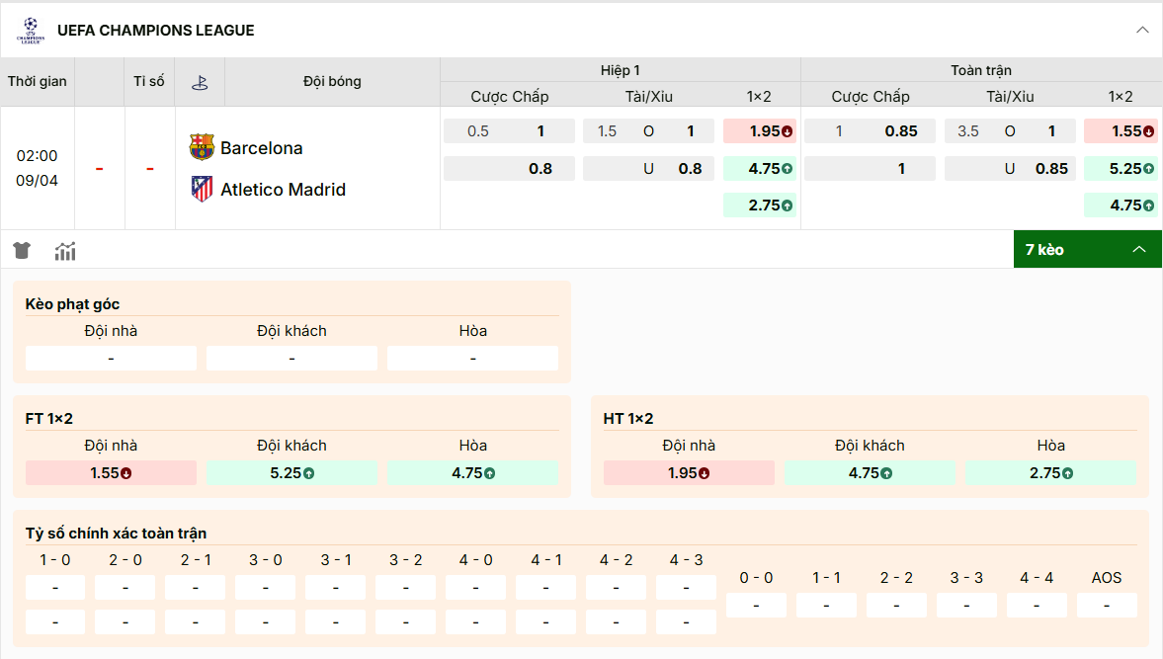This screenshot has width=1163, height=659.
Task: Select the 4.75 draw odds in FT 1×2
Action: (x=472, y=473)
